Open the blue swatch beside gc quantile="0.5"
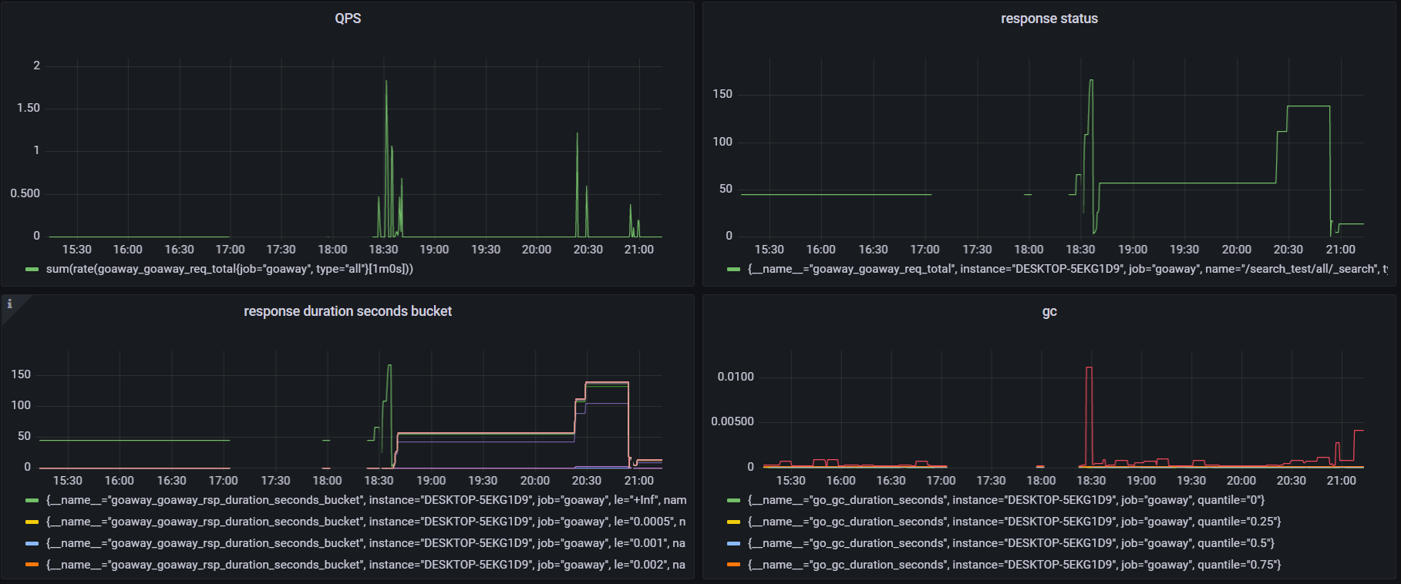 coord(733,544)
